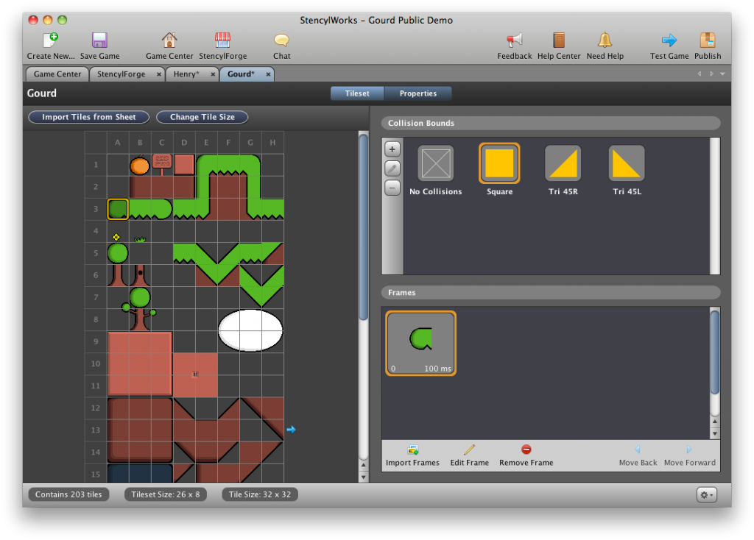Image resolution: width=754 pixels, height=540 pixels.
Task: Click the Collision Bounds panel scrollbar
Action: [715, 205]
